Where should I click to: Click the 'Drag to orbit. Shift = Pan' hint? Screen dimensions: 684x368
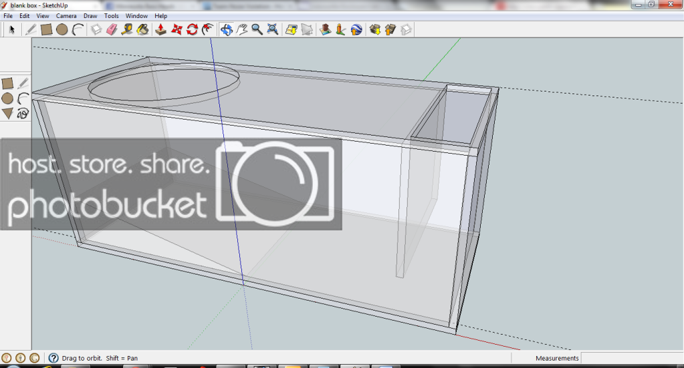tap(100, 358)
